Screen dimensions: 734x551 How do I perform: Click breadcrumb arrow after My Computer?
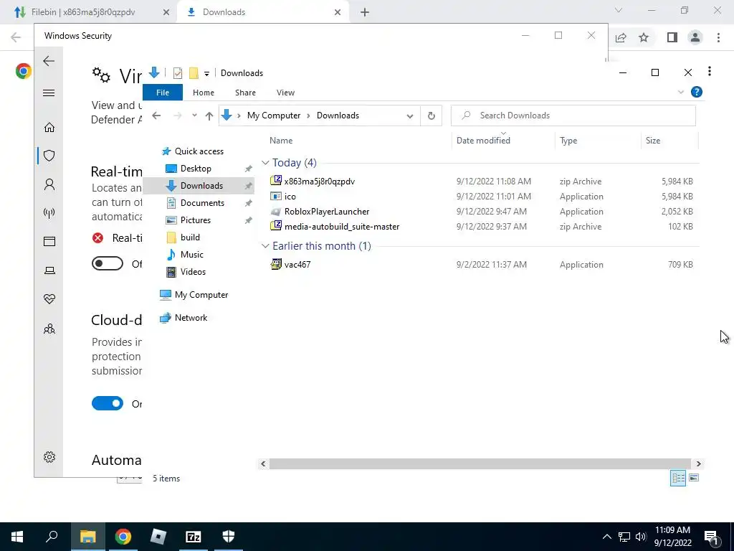(308, 116)
